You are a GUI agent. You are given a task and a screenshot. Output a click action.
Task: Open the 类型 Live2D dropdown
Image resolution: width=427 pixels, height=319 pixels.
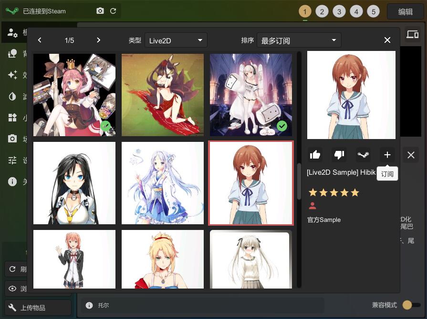click(x=176, y=40)
